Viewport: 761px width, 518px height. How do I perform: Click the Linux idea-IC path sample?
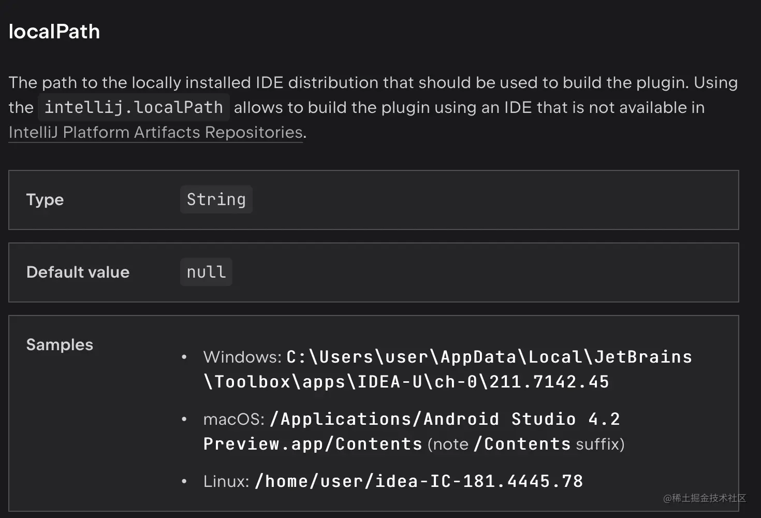[419, 481]
